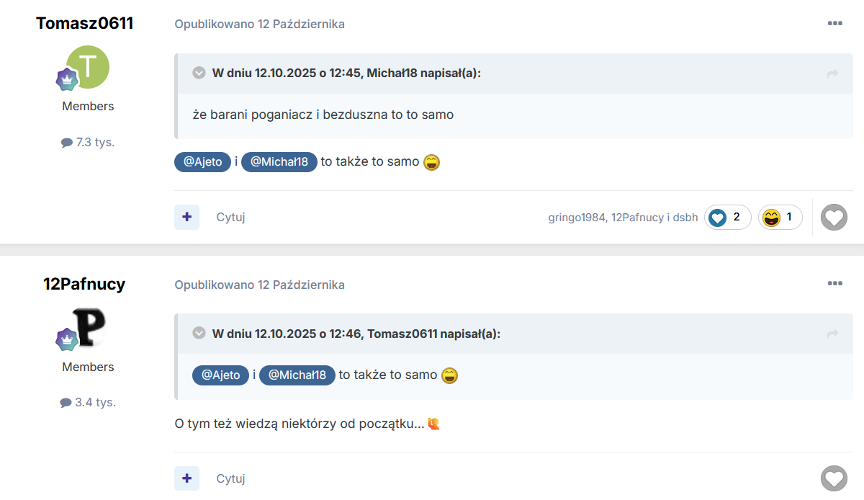This screenshot has width=864, height=500.
Task: Open the 12Pafnucy username profile link
Action: [x=84, y=284]
